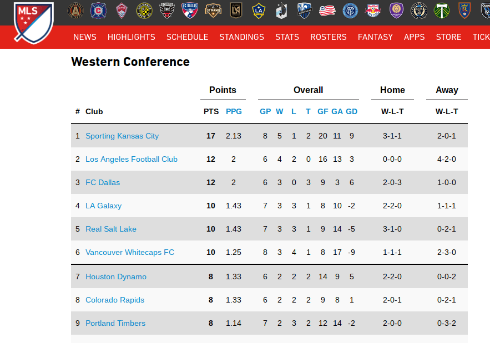Select the Minnesota United logo

(281, 11)
